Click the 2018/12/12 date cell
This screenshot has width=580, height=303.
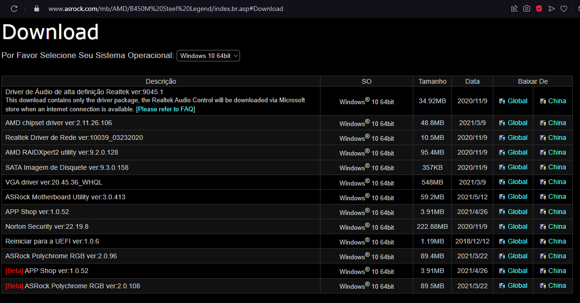pos(472,241)
